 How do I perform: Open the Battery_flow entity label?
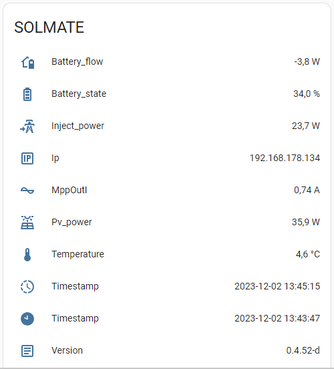click(77, 62)
